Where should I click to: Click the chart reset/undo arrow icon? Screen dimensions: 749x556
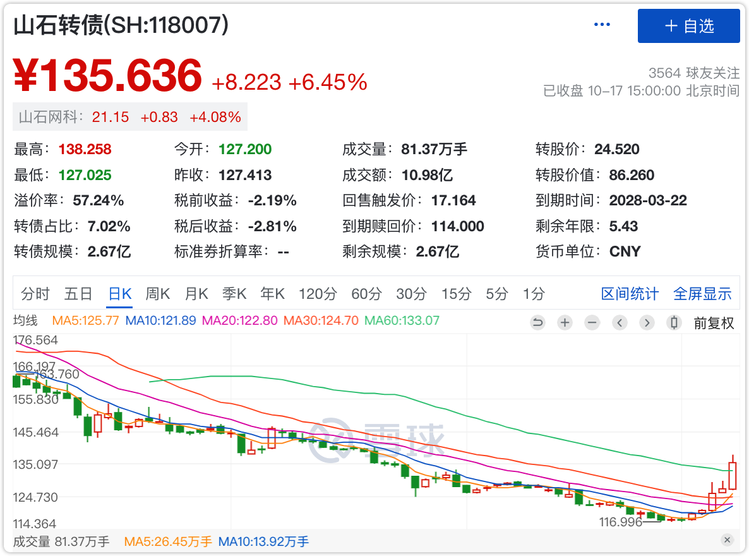click(537, 323)
